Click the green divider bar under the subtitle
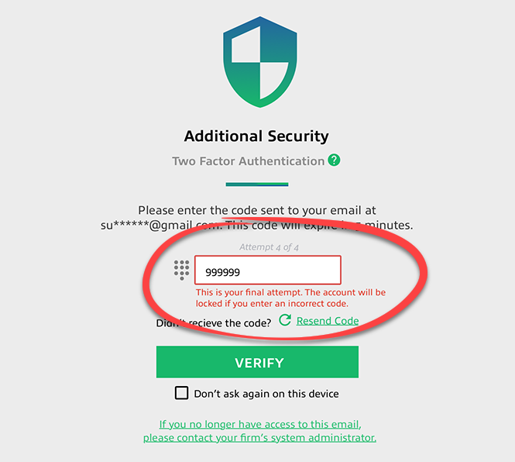The width and height of the screenshot is (515, 462). click(x=256, y=184)
